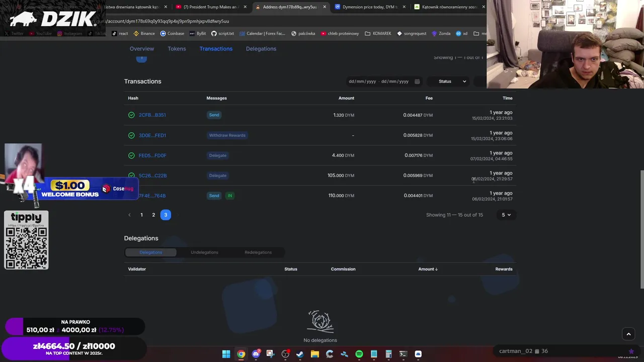644x362 pixels.
Task: Click the Delegate badge on FED5...FD0F row
Action: (218, 155)
